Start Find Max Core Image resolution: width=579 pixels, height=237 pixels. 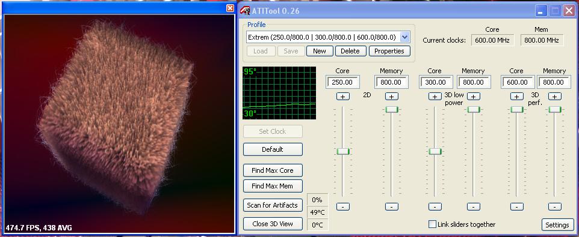tap(273, 170)
